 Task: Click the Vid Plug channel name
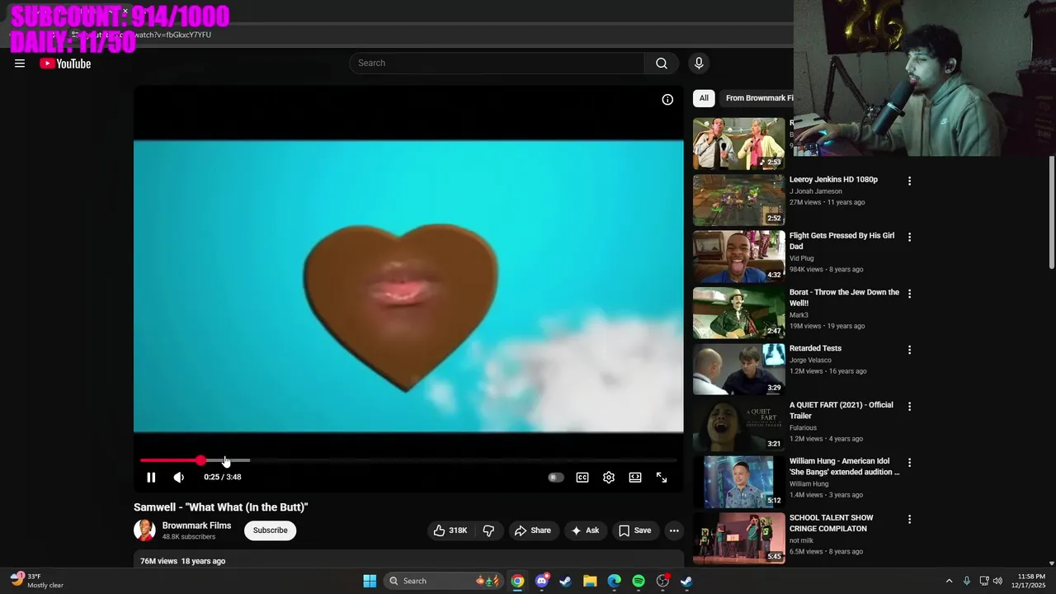[801, 258]
